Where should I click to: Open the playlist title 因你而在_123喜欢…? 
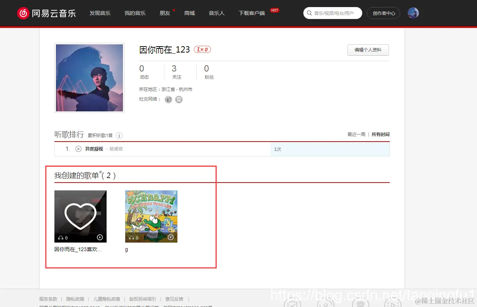(x=78, y=250)
